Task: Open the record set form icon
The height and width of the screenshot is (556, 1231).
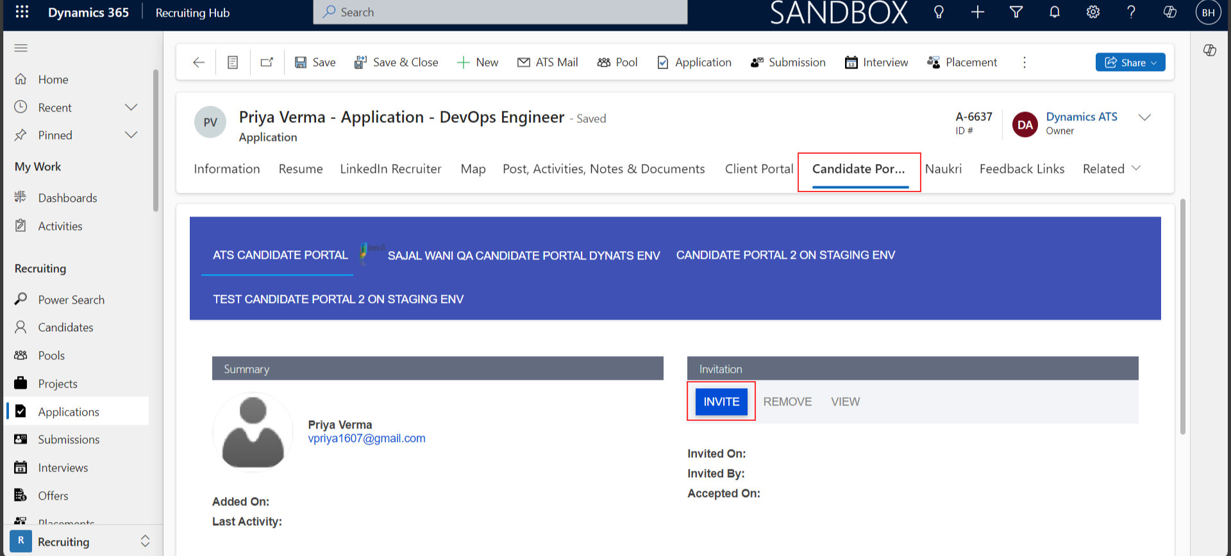Action: click(x=233, y=62)
